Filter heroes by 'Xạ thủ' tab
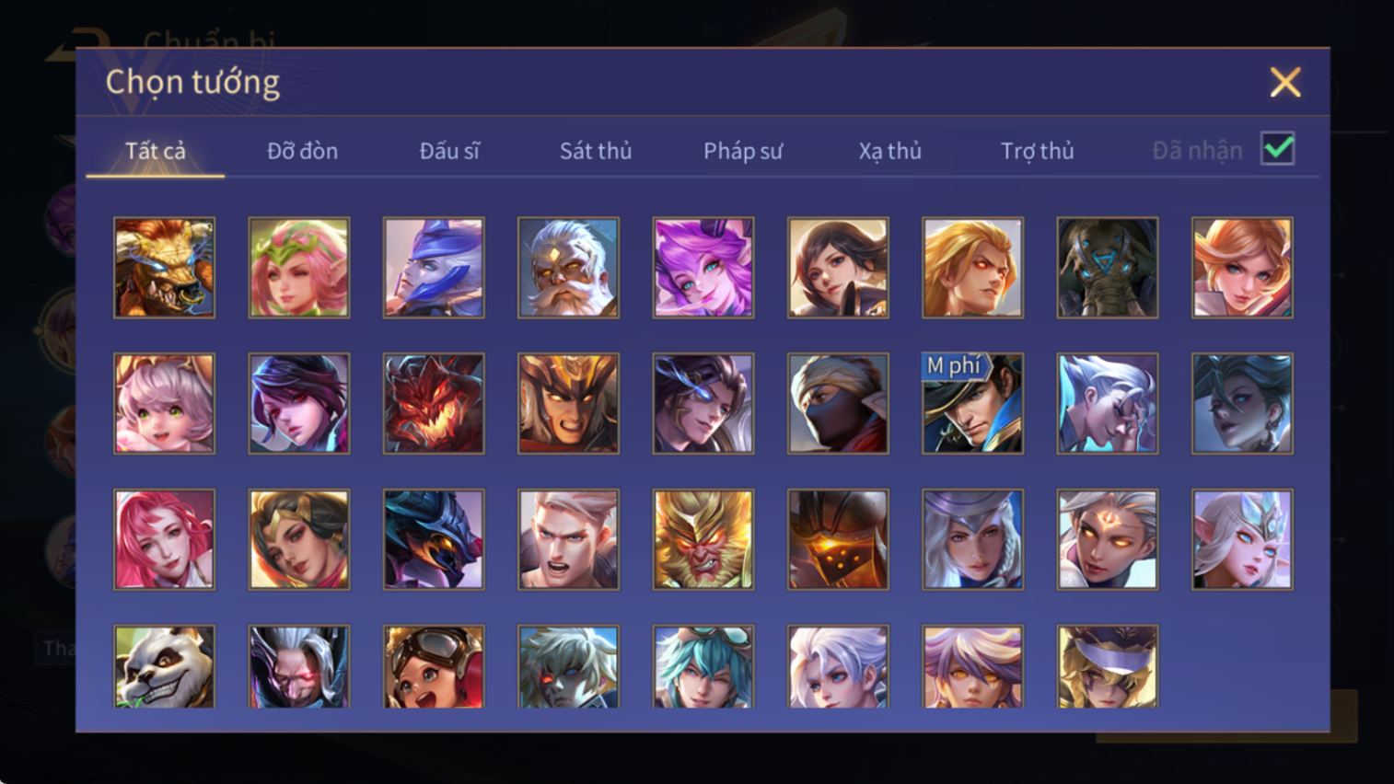 tap(889, 151)
